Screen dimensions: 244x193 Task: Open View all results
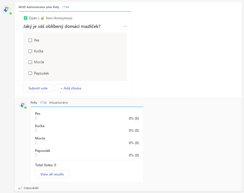click(52, 174)
